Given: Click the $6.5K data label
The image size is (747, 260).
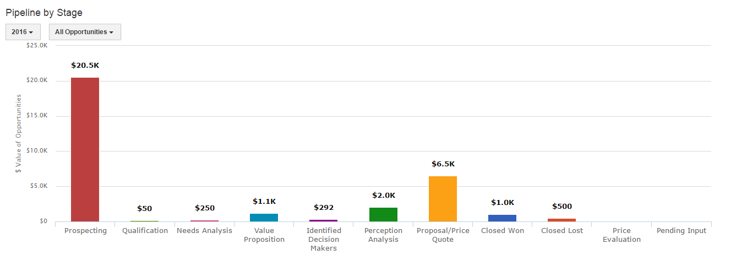Looking at the screenshot, I should tap(443, 164).
